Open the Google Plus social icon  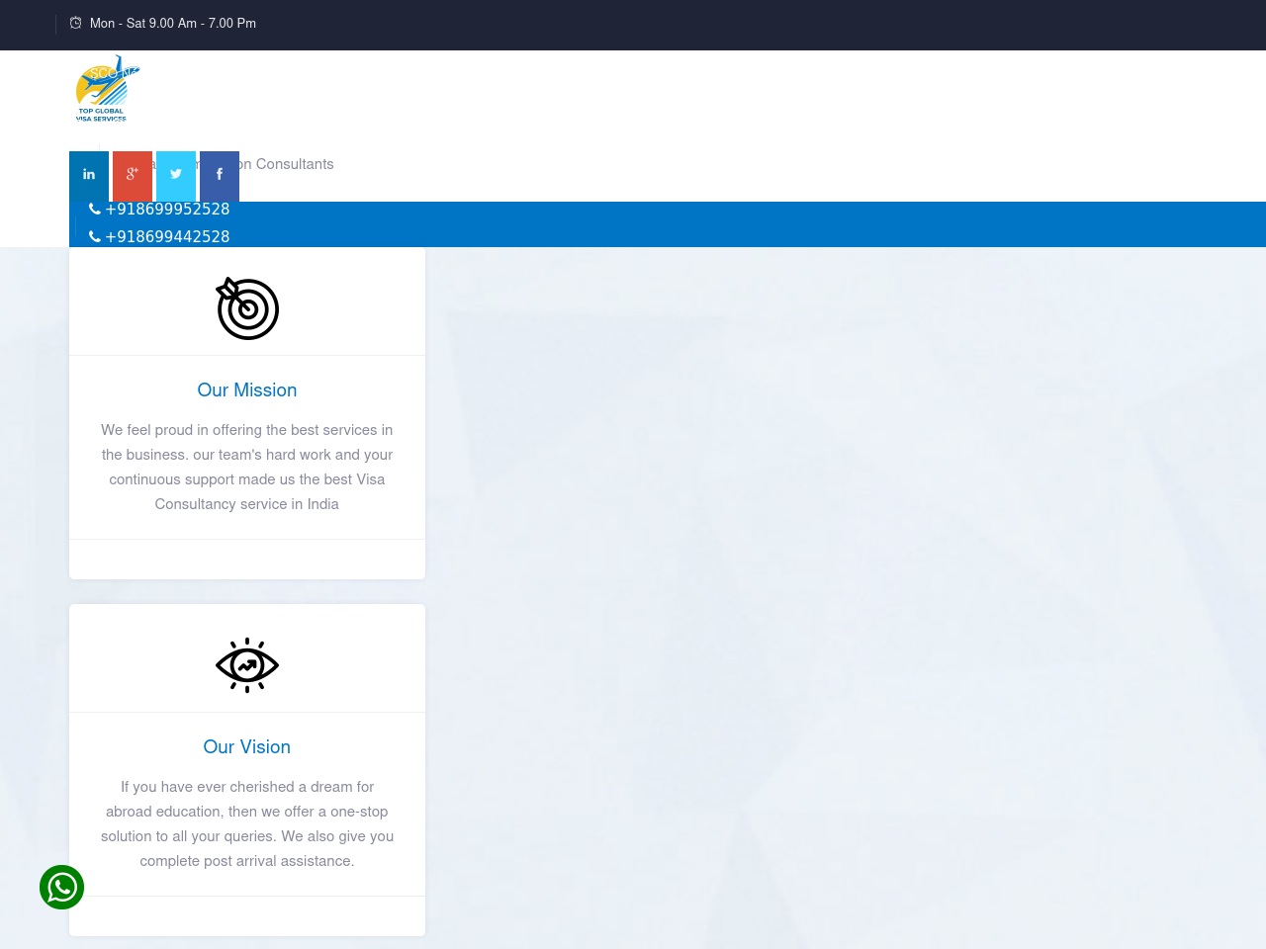point(133,176)
